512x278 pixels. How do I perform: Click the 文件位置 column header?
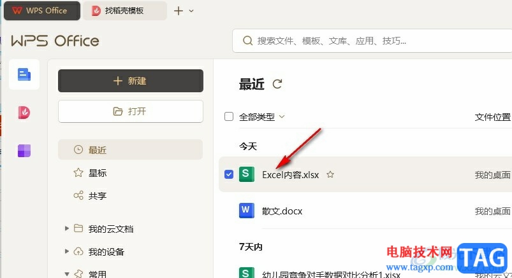[493, 117]
